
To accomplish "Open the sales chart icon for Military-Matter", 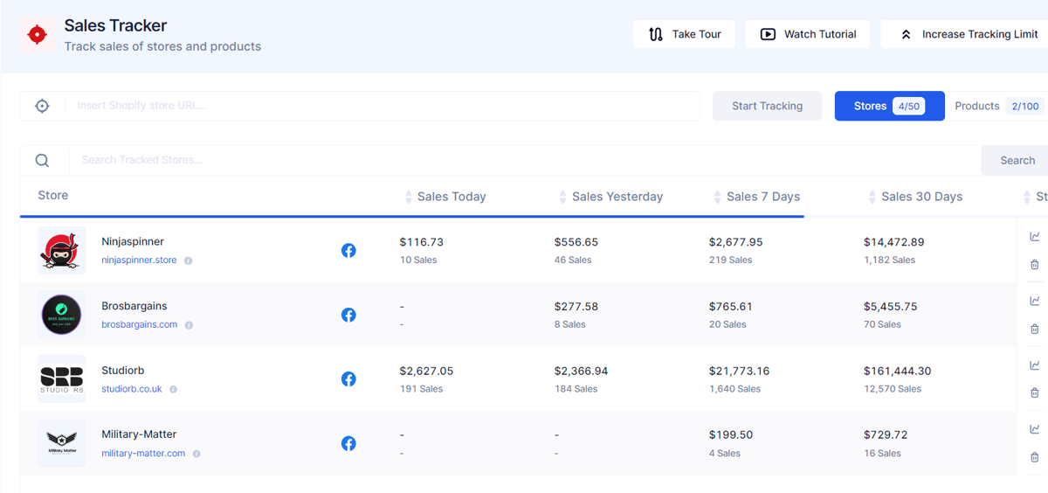I will pyautogui.click(x=1035, y=429).
